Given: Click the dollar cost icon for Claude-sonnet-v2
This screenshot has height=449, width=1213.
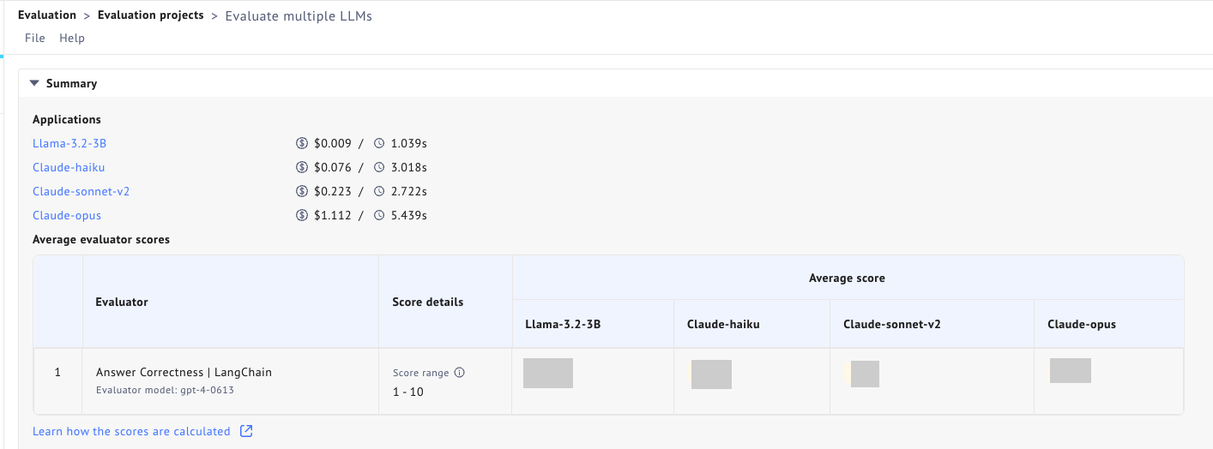Looking at the screenshot, I should 301,192.
